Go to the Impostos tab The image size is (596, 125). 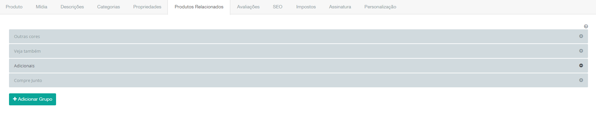pos(306,7)
